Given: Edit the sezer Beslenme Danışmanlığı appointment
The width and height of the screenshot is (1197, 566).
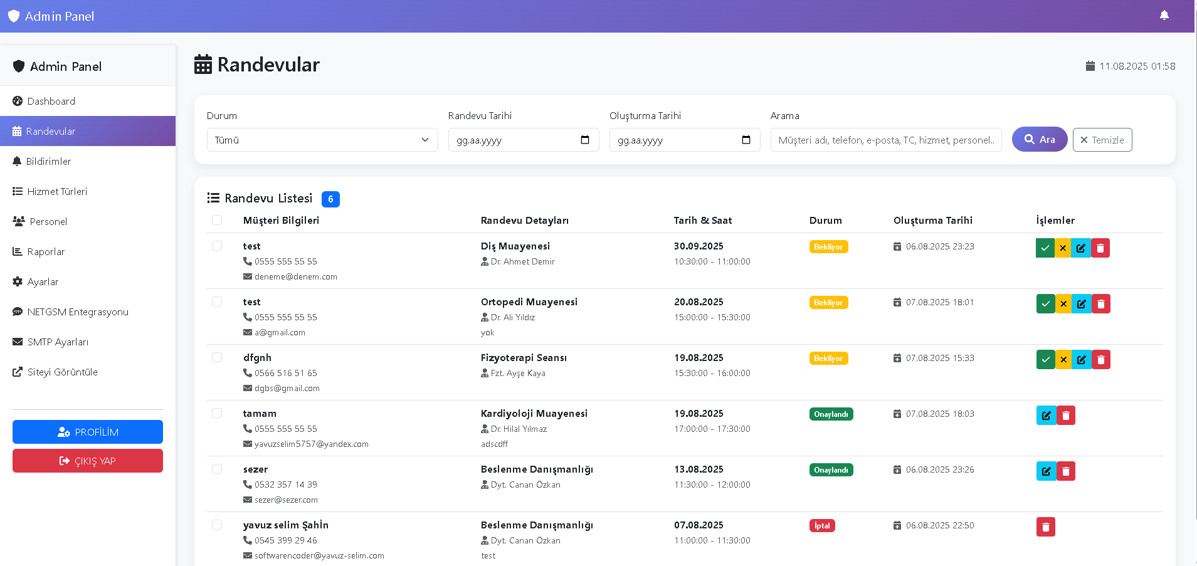Looking at the screenshot, I should pos(1046,471).
